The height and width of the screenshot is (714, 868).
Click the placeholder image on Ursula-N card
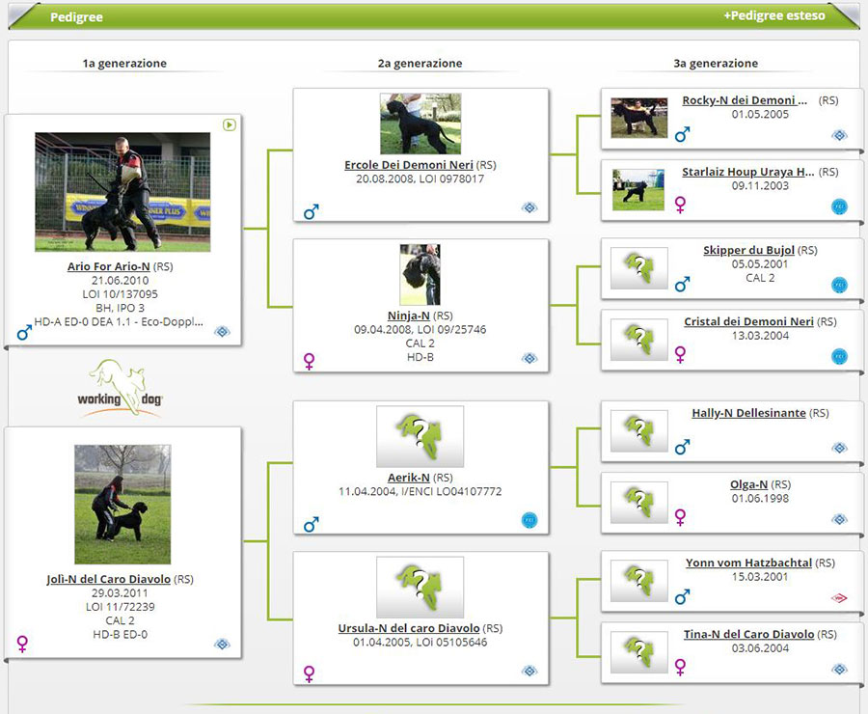pos(420,588)
